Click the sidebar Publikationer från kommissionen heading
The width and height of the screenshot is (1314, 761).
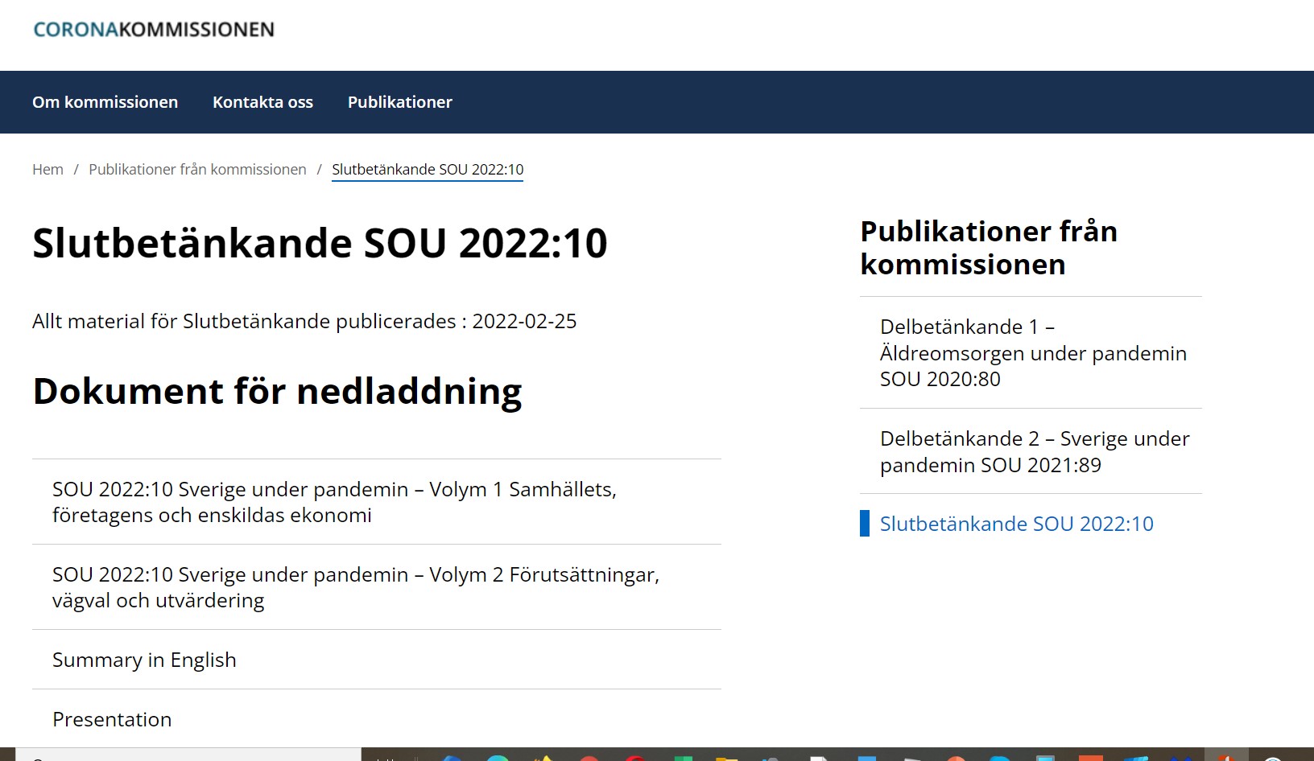click(988, 248)
